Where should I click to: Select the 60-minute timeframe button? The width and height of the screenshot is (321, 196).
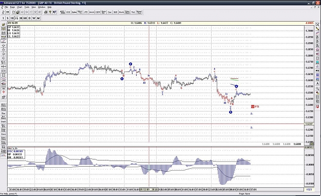(25, 18)
